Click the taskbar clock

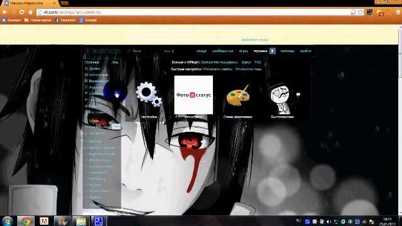(x=388, y=222)
